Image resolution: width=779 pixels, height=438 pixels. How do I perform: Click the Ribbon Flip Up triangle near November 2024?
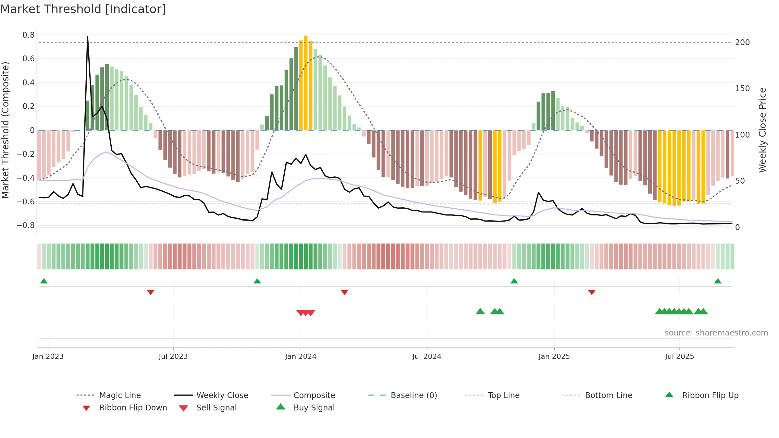point(514,281)
